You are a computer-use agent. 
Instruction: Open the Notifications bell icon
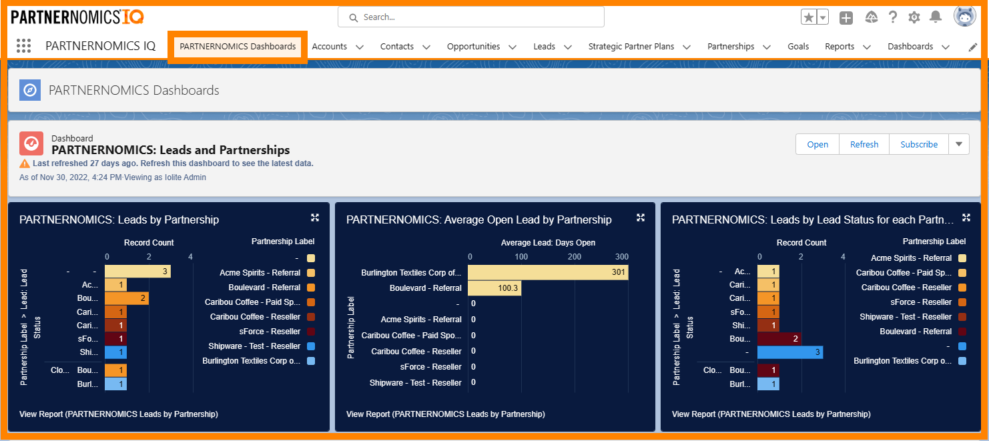pos(936,17)
